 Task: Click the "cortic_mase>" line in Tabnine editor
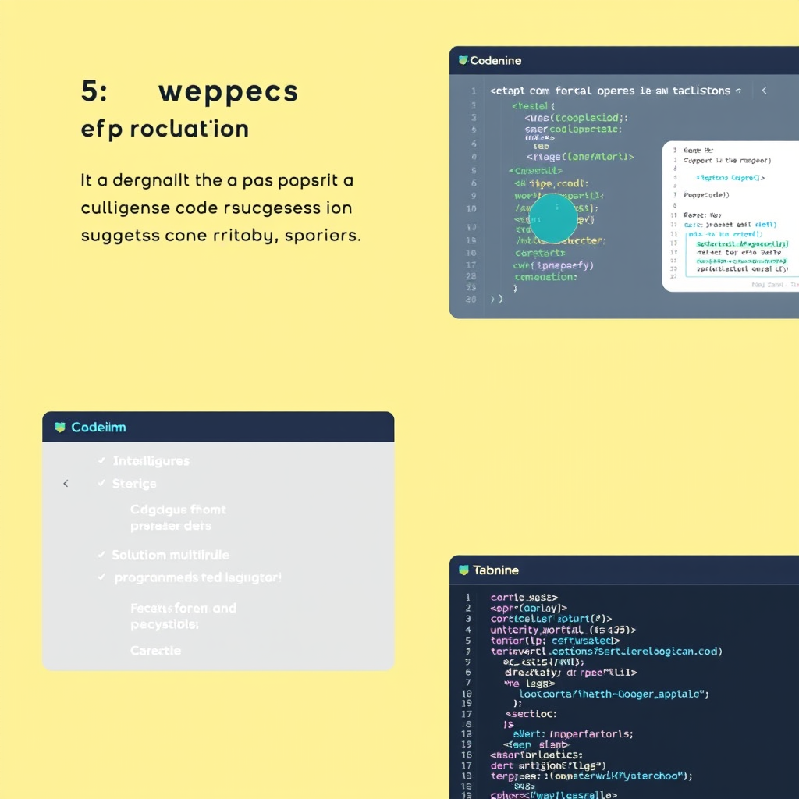(x=524, y=597)
